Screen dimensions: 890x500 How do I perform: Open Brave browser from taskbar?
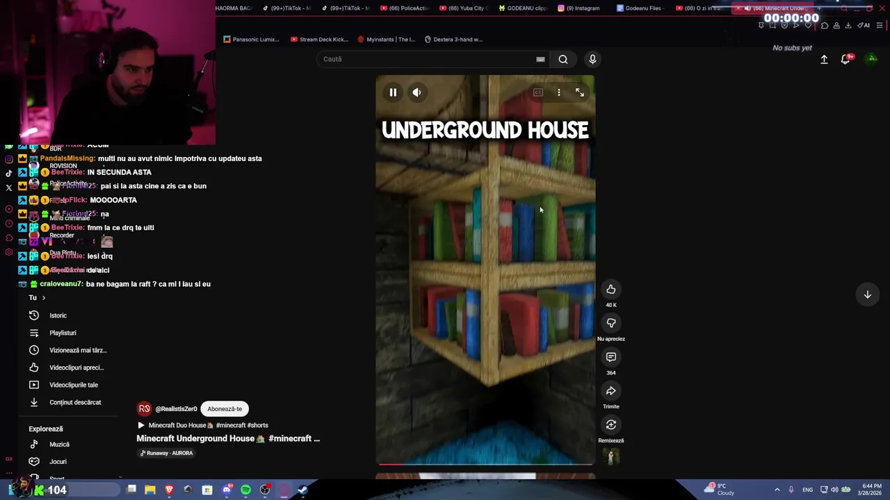[x=169, y=490]
